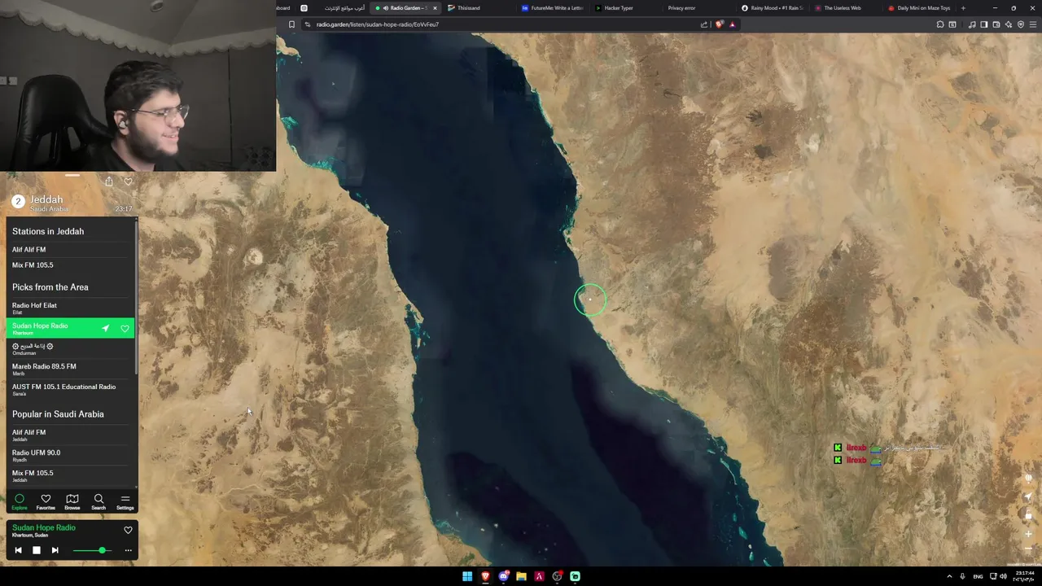Open a new browser tab
The width and height of the screenshot is (1042, 586).
click(963, 8)
